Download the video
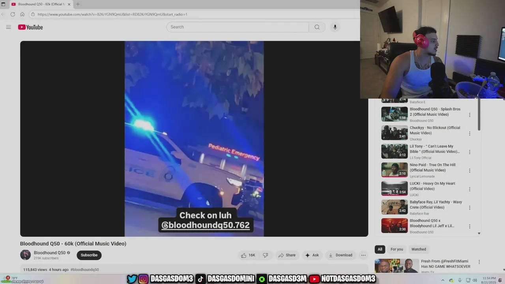 (340, 255)
